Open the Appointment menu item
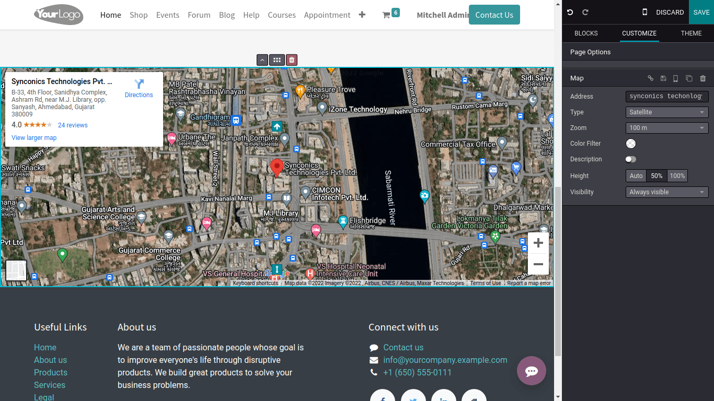 (x=327, y=15)
